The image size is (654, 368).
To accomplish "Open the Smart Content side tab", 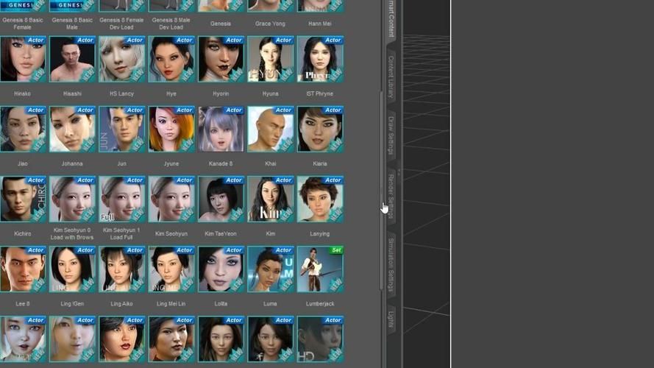I will (391, 19).
